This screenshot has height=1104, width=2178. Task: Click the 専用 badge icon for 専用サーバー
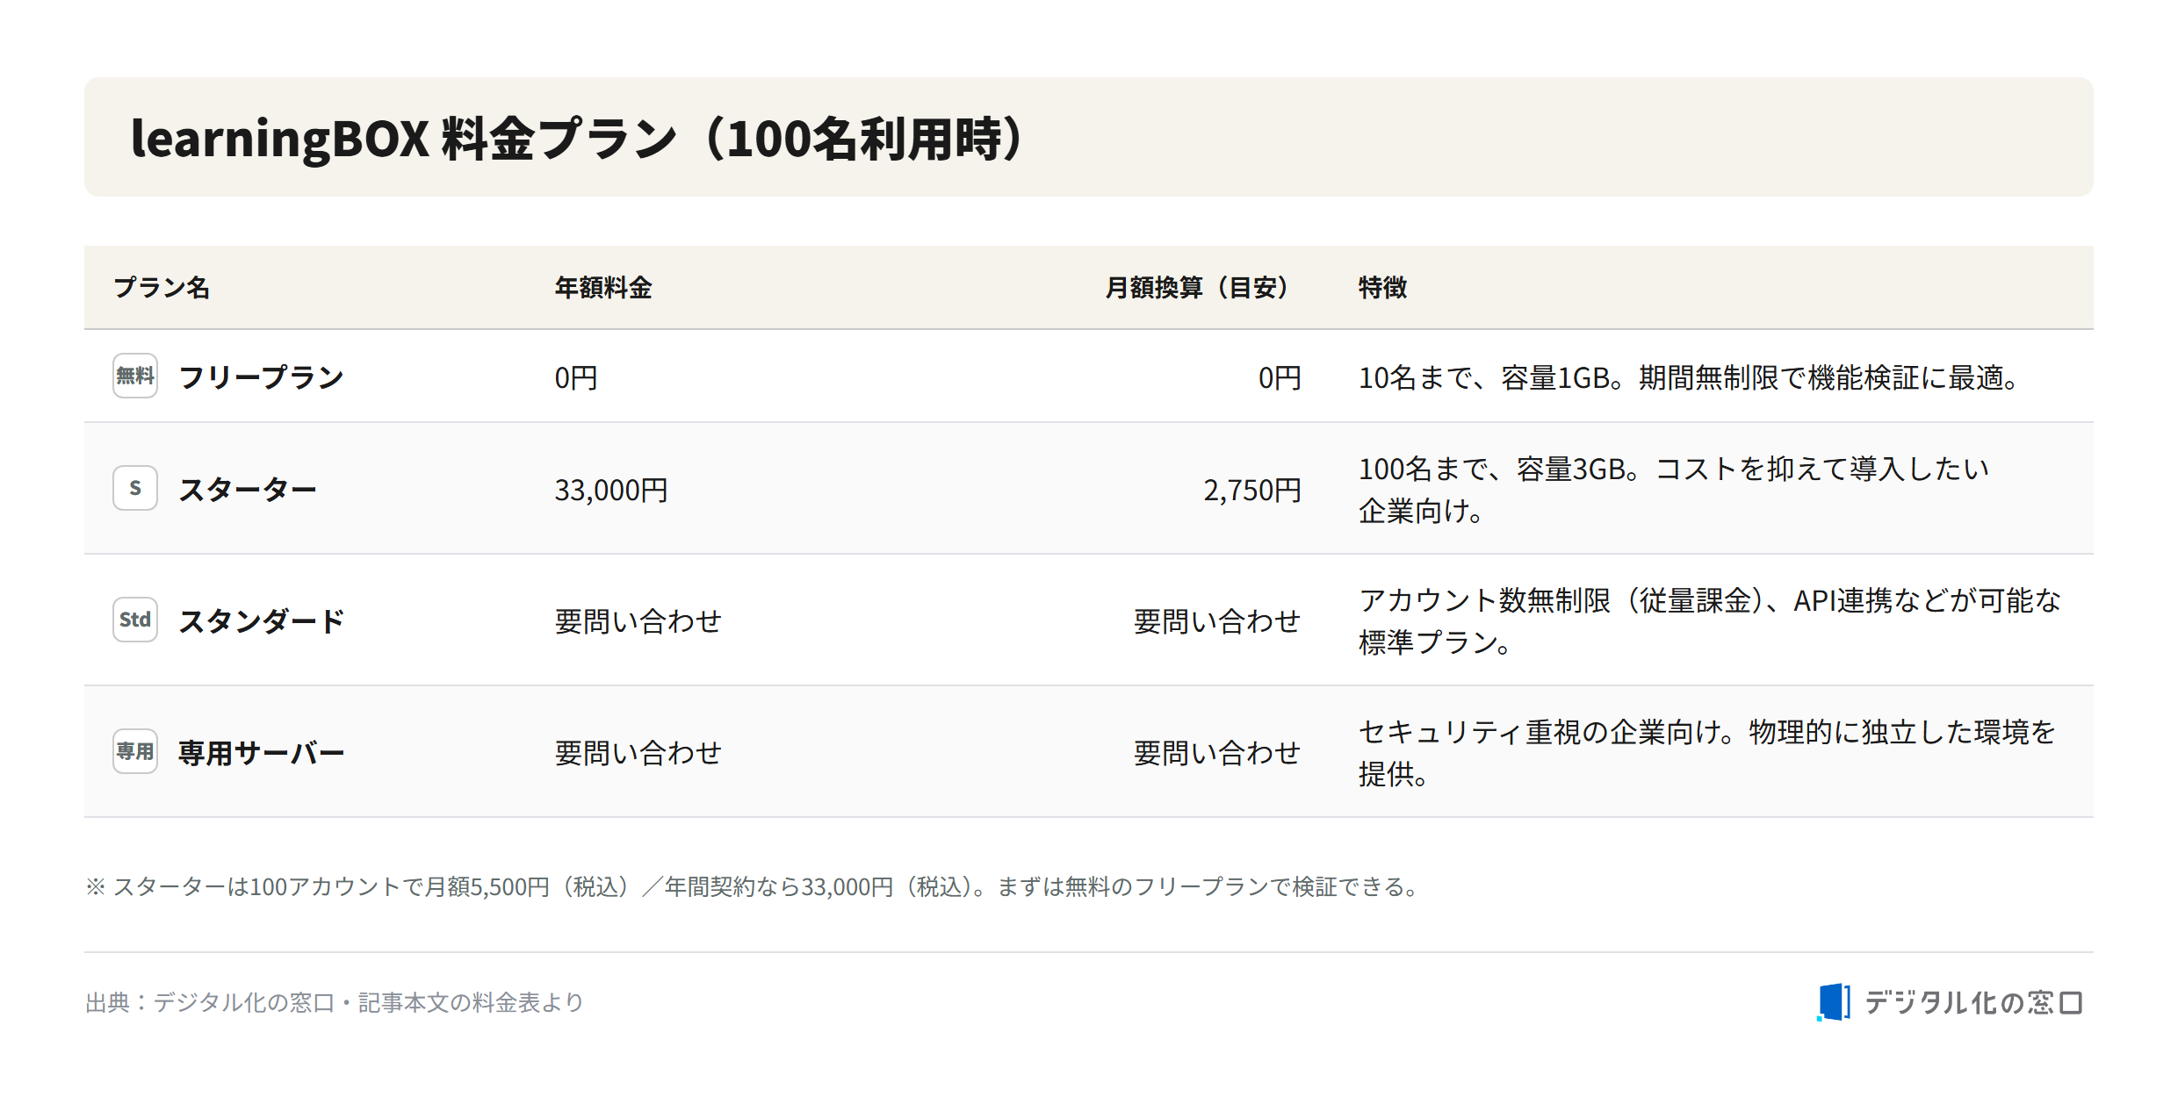click(135, 751)
